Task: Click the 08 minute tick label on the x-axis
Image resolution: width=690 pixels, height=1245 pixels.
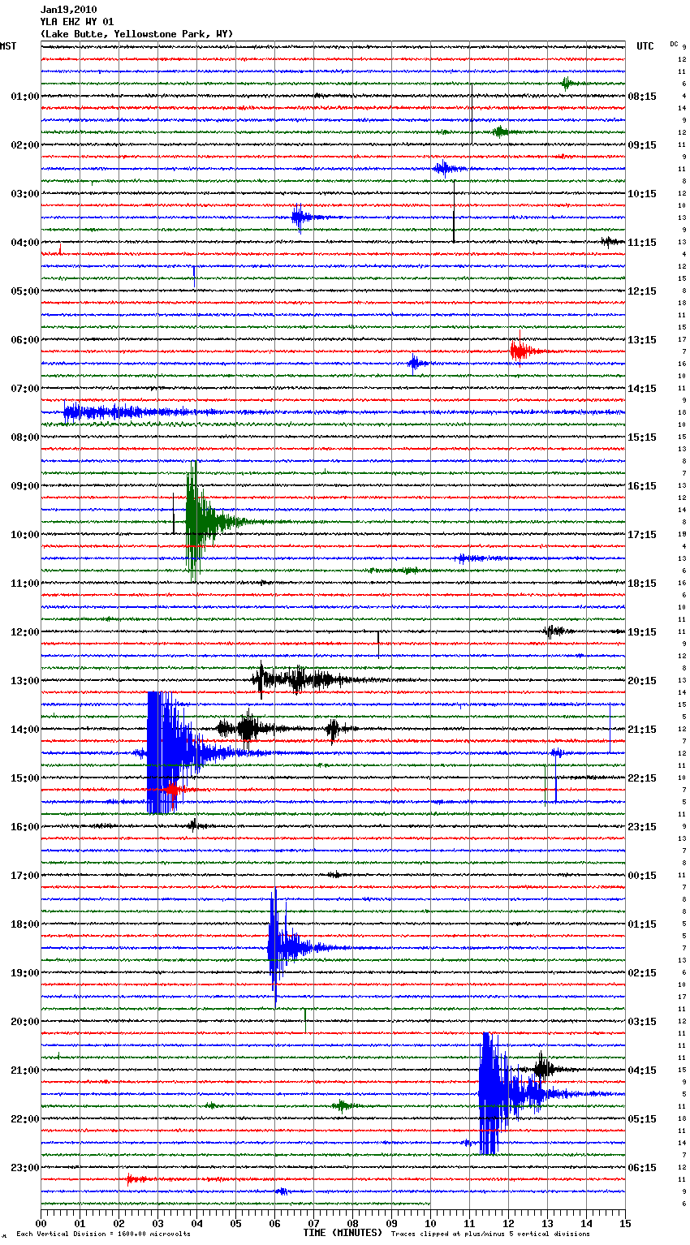Action: 352,1223
